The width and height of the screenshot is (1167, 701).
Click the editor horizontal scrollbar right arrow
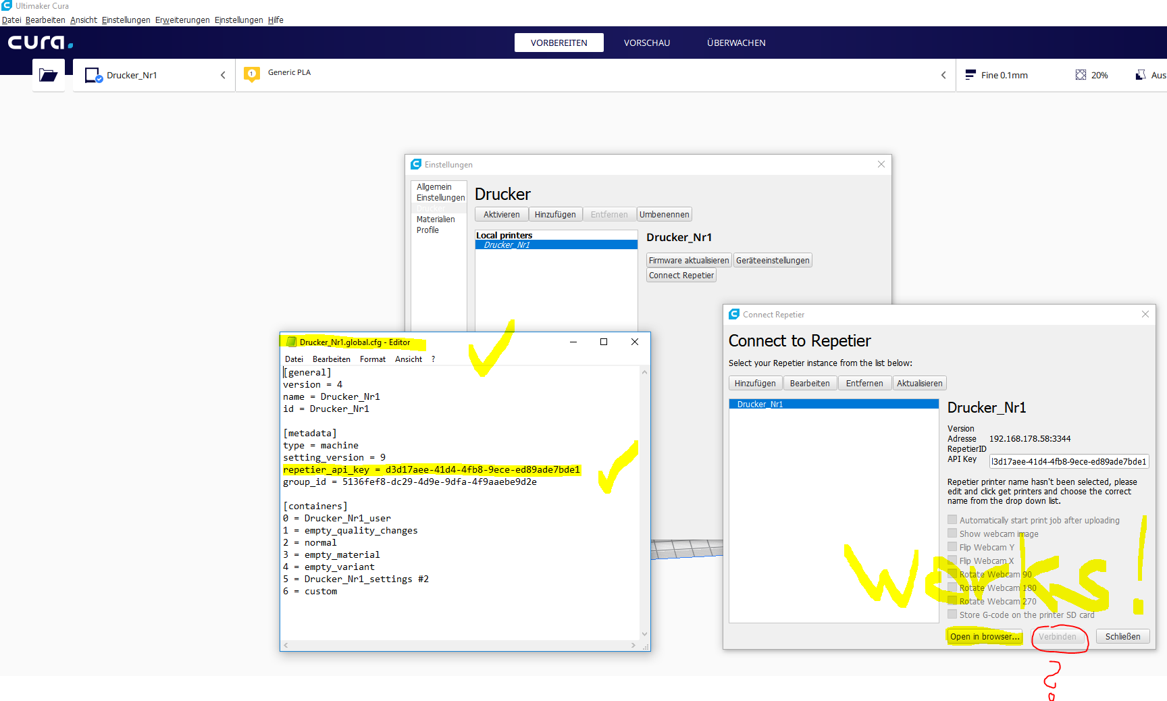pyautogui.click(x=633, y=645)
